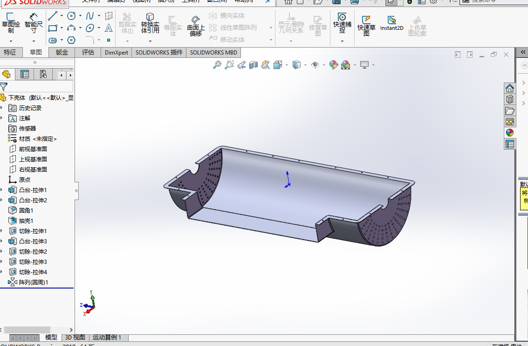
Task: Select the Circle sketch tool
Action: [71, 15]
